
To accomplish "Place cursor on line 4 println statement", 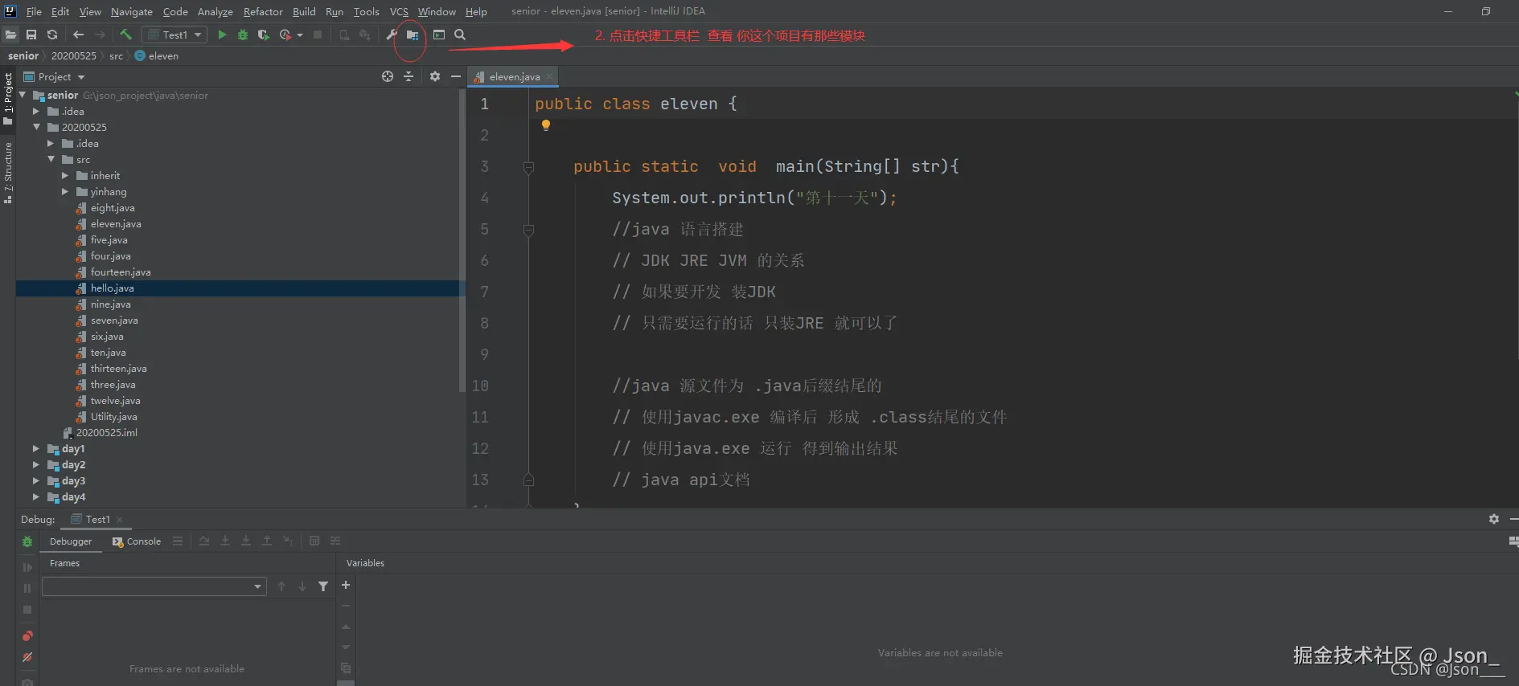I will point(754,198).
